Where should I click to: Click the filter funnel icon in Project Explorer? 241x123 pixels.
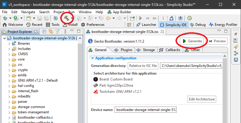[x=58, y=31]
